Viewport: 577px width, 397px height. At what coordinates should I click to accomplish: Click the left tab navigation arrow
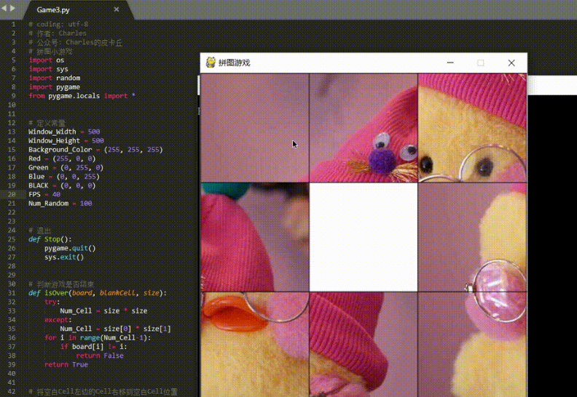point(4,8)
